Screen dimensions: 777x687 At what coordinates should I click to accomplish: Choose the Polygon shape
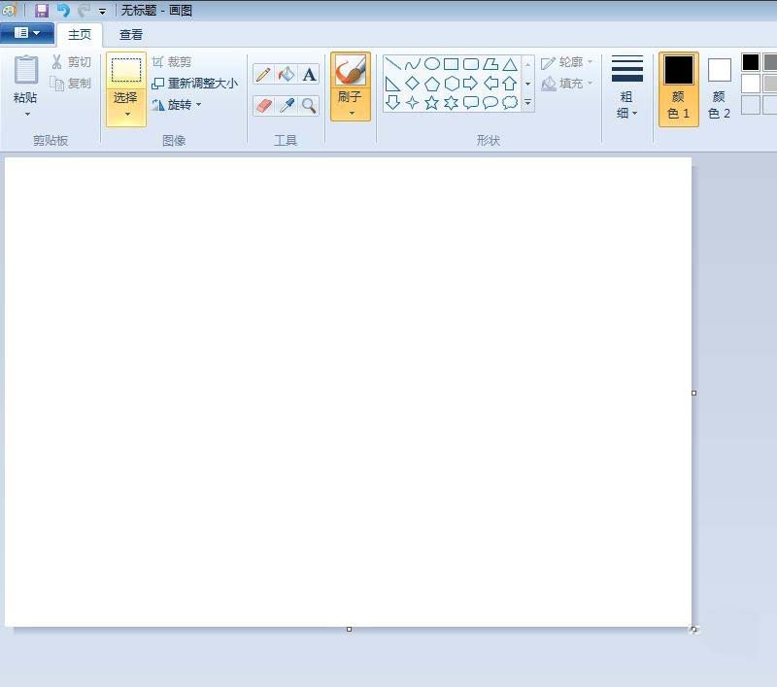tap(490, 64)
